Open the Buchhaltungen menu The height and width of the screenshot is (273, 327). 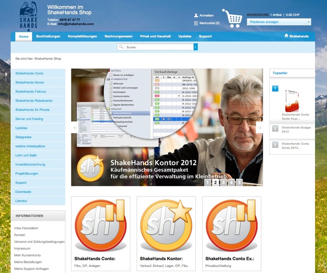tap(48, 36)
